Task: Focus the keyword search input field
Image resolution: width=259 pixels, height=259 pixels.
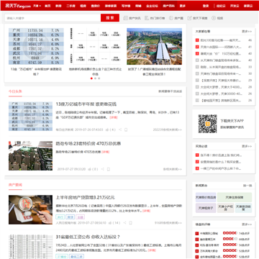Action: pyautogui.click(x=53, y=18)
